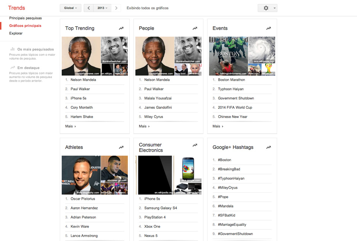The image size is (357, 241).
Task: Click the trend icon on Consumer Electronics card
Action: click(x=194, y=145)
